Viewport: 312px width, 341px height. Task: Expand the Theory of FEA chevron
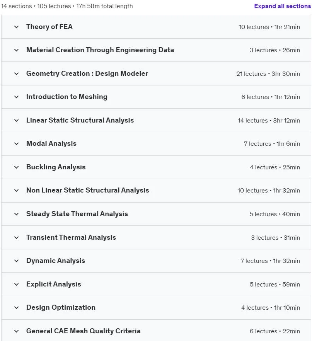[x=16, y=27]
